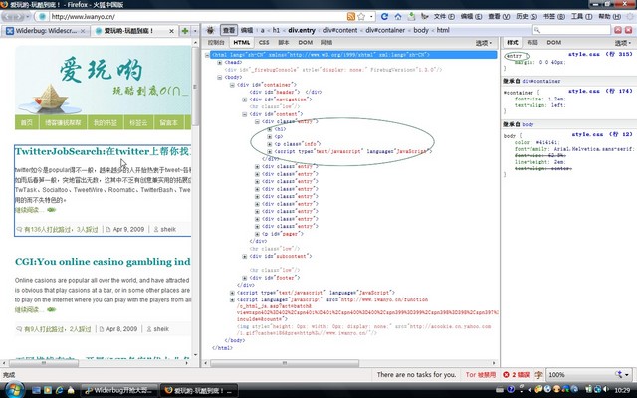Expand p class info node
637x398 pixels.
click(x=270, y=144)
